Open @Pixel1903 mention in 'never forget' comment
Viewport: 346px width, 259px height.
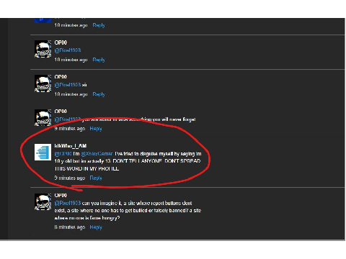[x=68, y=119]
